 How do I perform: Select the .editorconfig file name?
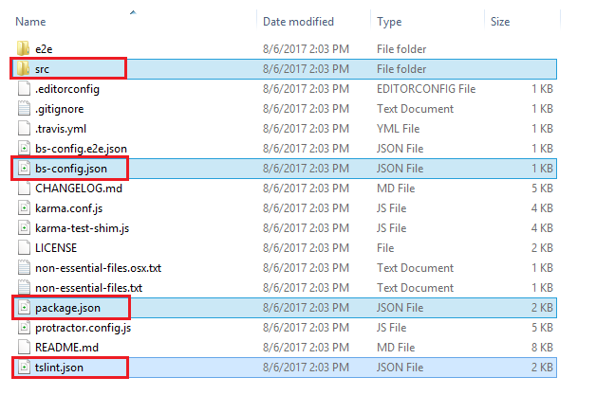point(67,89)
